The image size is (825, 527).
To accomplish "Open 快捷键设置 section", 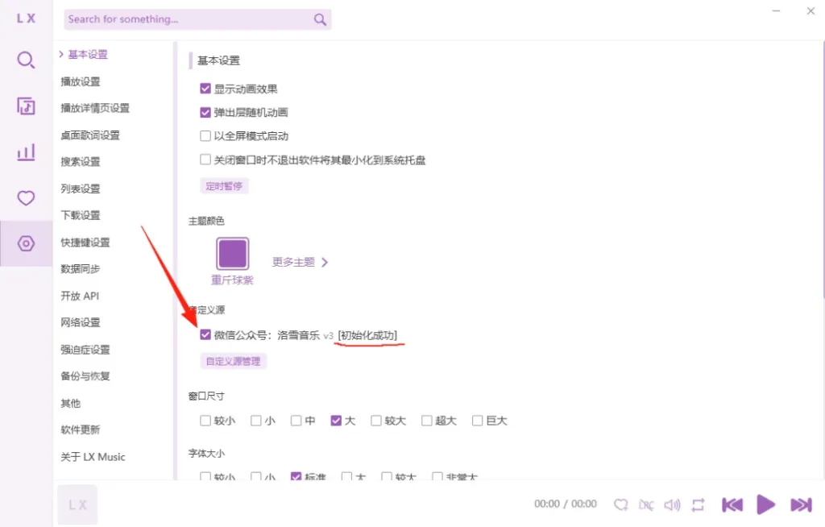I will click(85, 243).
